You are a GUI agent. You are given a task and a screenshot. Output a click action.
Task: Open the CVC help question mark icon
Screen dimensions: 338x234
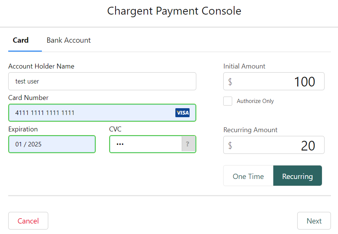coord(188,144)
